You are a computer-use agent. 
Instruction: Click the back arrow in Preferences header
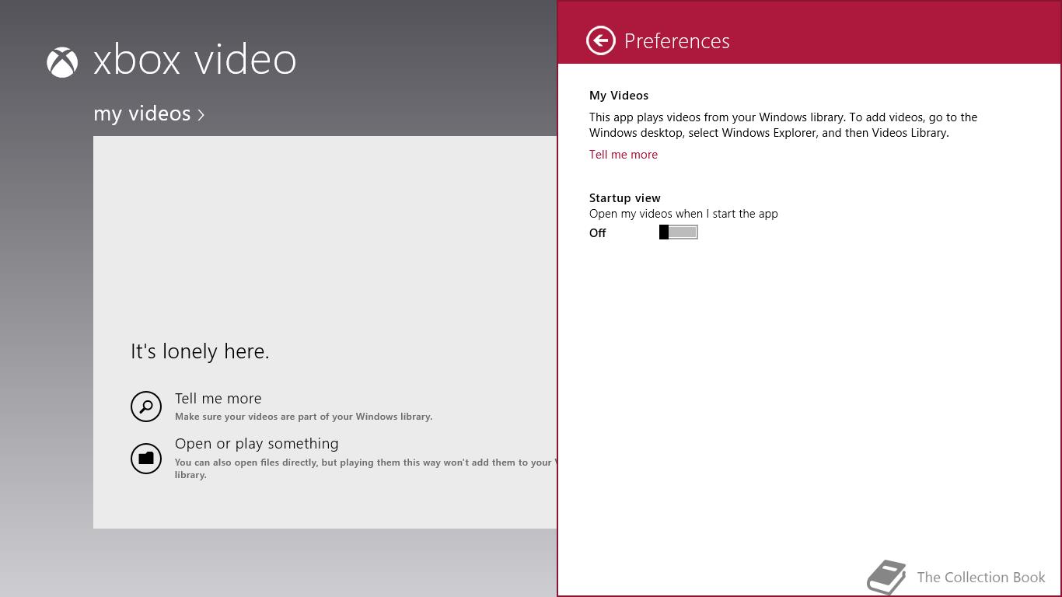point(600,40)
